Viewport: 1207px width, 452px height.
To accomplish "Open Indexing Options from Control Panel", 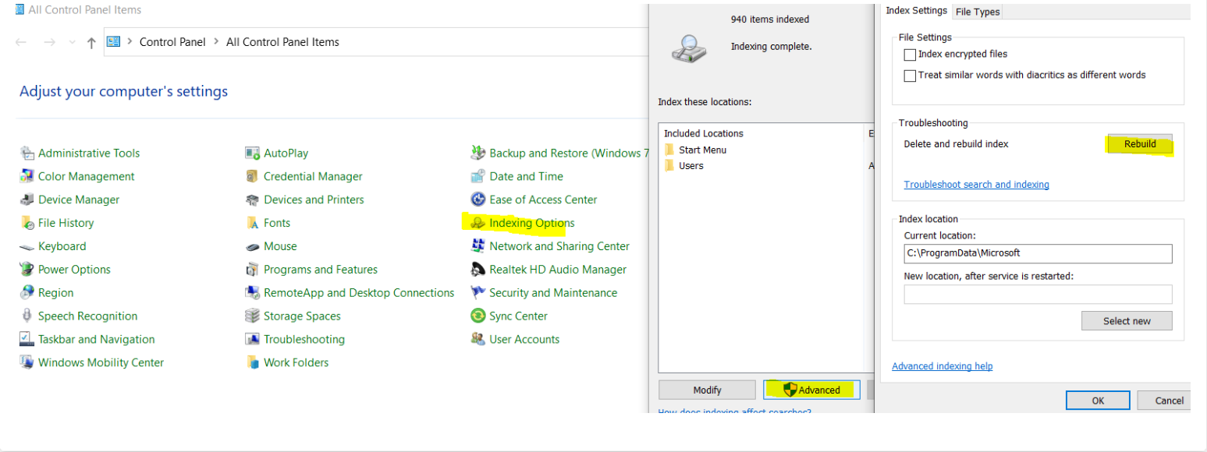I will (x=528, y=223).
